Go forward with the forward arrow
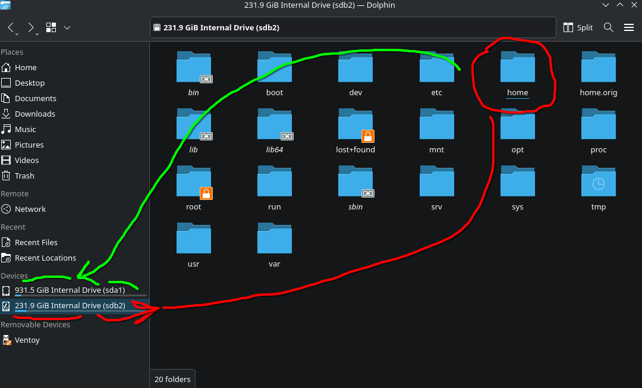The height and width of the screenshot is (388, 642). 31,27
